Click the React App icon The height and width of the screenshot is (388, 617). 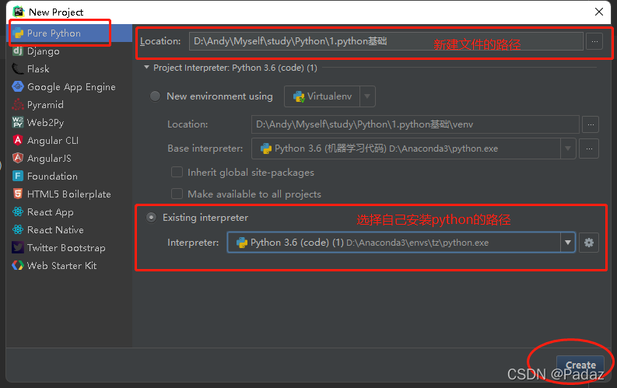click(x=18, y=212)
